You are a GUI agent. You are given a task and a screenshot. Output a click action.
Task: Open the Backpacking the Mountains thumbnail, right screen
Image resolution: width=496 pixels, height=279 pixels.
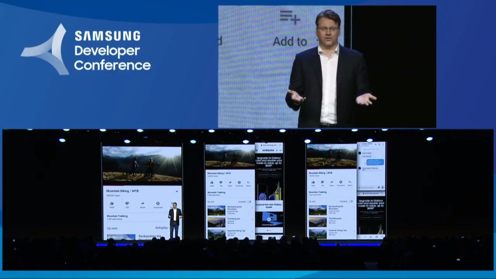(x=318, y=210)
